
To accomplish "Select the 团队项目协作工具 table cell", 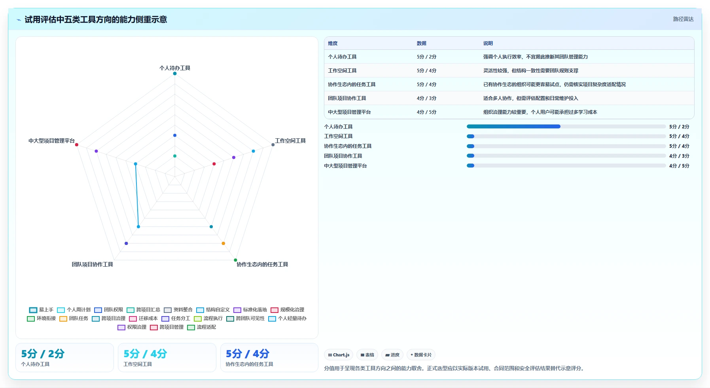I will (x=347, y=98).
